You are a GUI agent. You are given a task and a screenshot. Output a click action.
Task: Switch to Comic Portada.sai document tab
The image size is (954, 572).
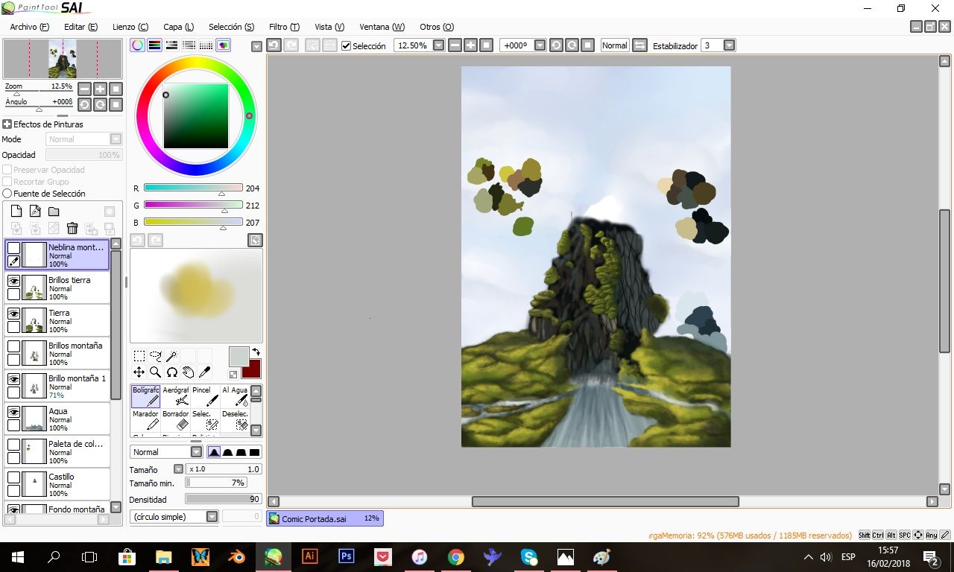tap(325, 518)
